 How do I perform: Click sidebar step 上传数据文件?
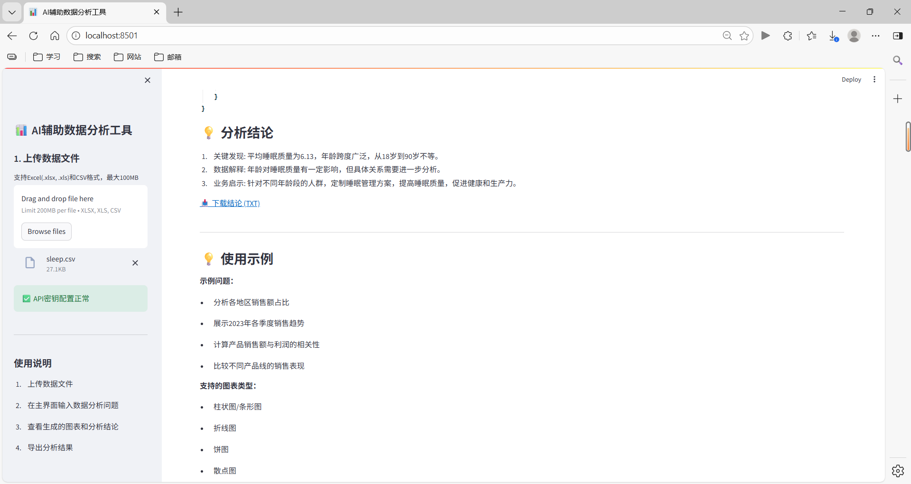point(50,384)
